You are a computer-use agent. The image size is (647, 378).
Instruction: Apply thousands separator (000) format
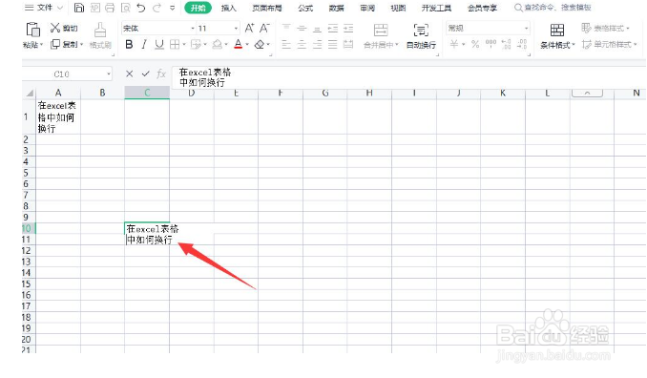click(491, 43)
